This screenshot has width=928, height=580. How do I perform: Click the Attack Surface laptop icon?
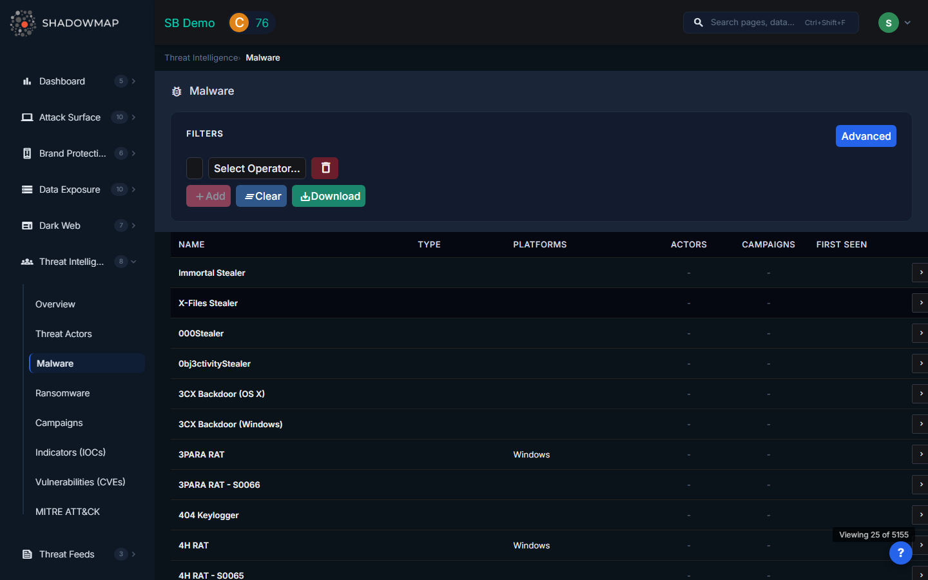pyautogui.click(x=27, y=117)
